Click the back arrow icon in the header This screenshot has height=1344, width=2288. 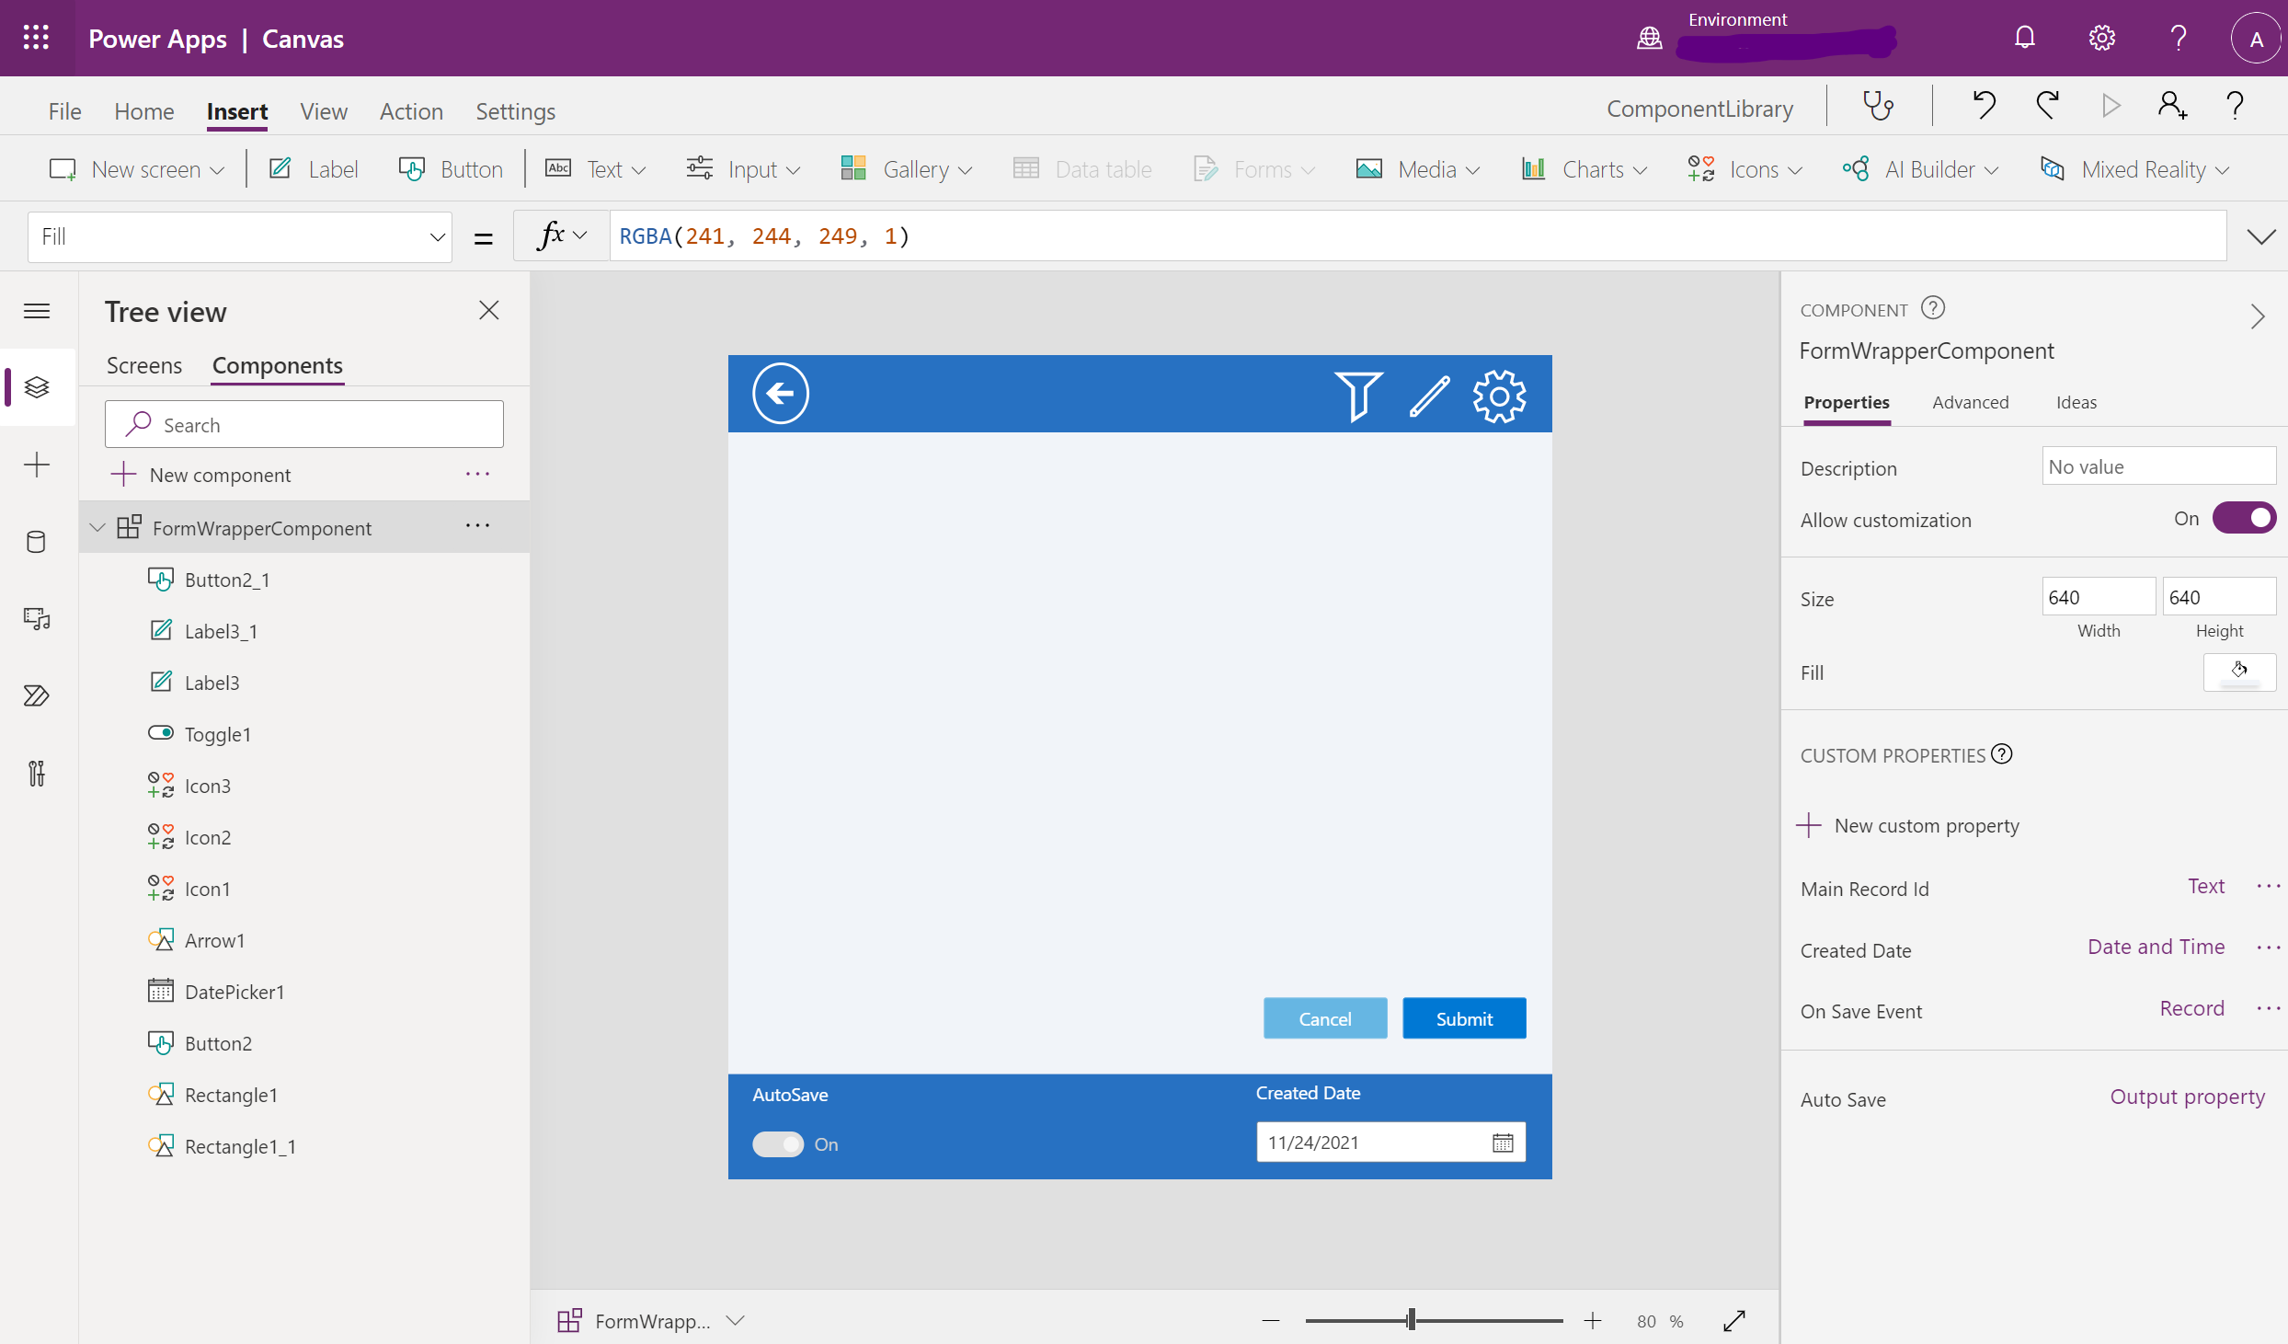point(779,394)
